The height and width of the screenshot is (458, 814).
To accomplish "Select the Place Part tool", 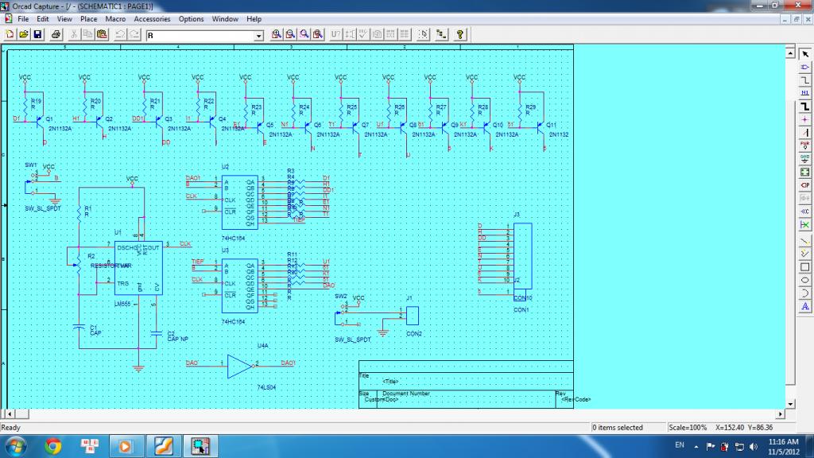I will pos(804,67).
